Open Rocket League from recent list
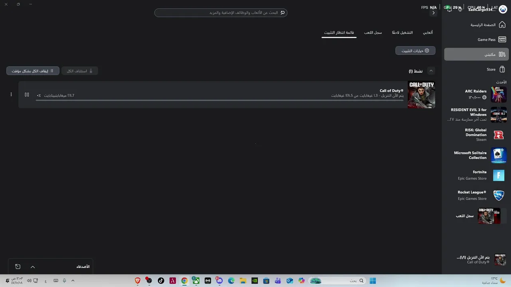Image resolution: width=511 pixels, height=287 pixels. click(x=476, y=195)
